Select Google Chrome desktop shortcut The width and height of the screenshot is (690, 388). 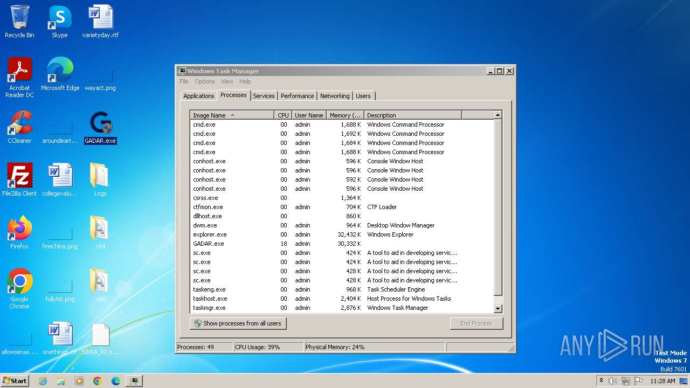(19, 289)
